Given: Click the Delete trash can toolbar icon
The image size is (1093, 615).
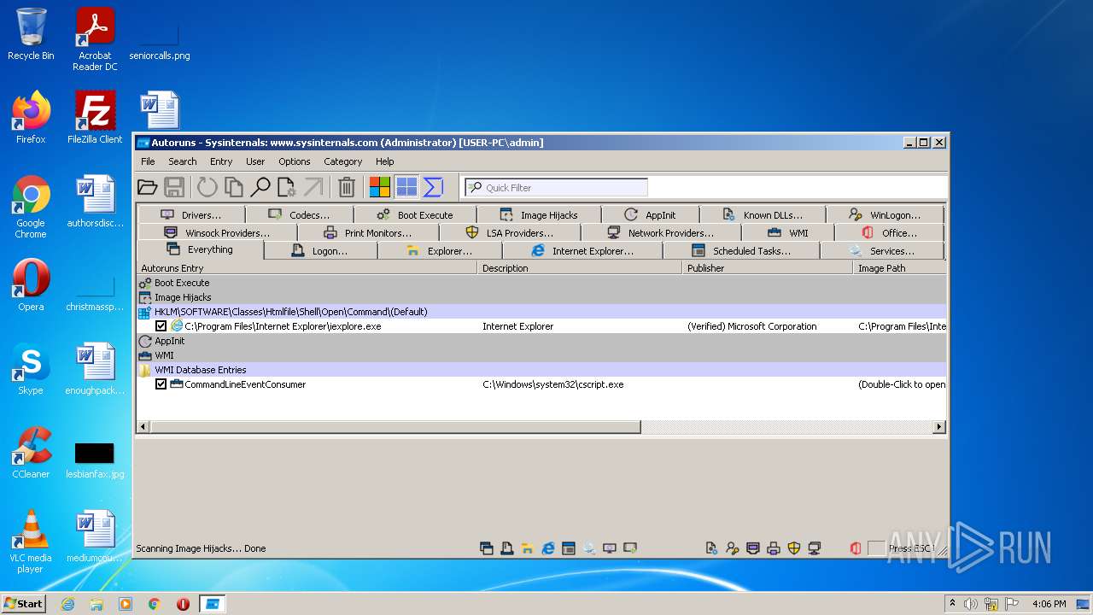Looking at the screenshot, I should [x=347, y=187].
